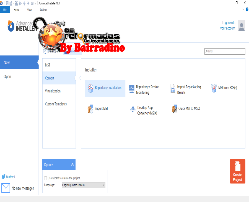This screenshot has height=202, width=249.
Task: Click the Clean build icon with X mark
Action: (17, 3)
